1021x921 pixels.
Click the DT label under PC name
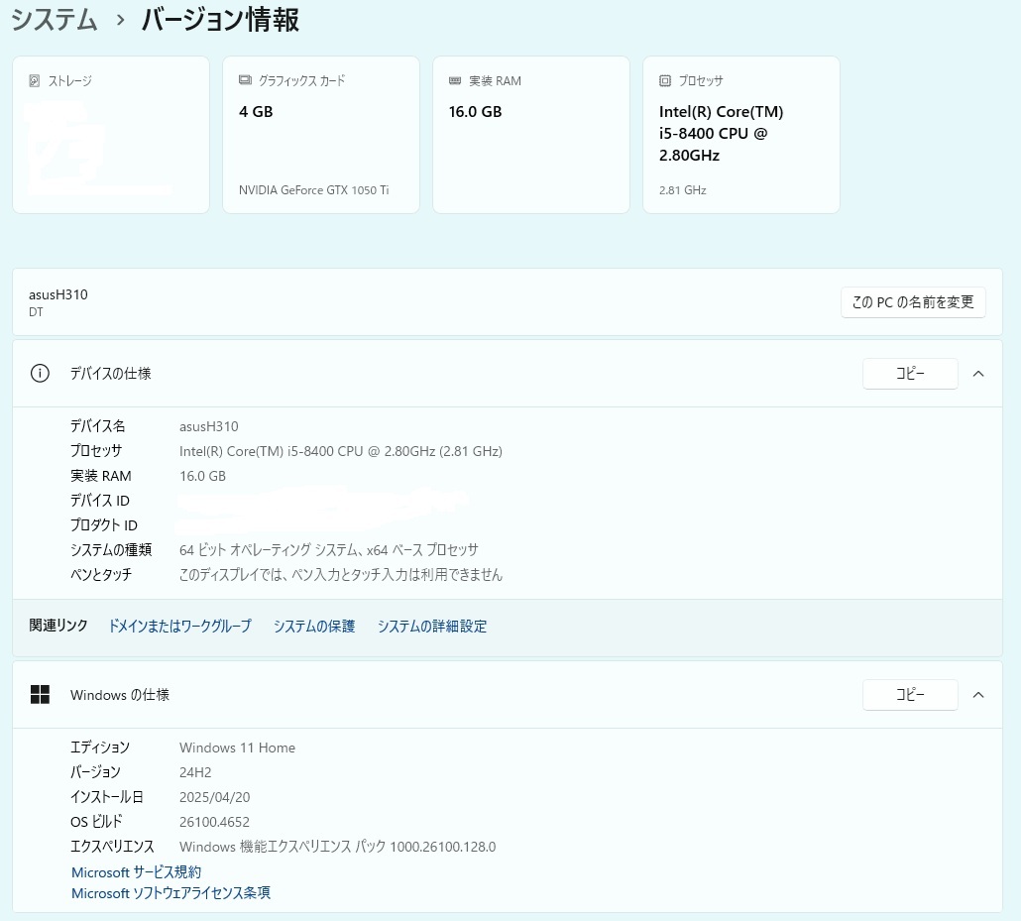[36, 312]
